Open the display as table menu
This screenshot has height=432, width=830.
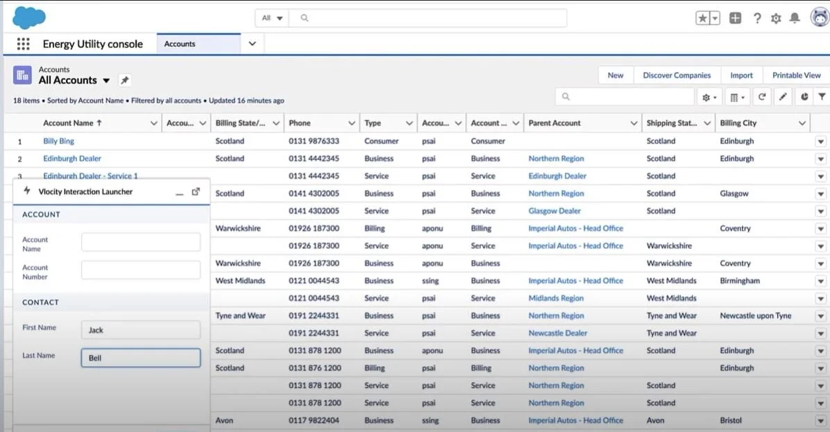[x=737, y=97]
